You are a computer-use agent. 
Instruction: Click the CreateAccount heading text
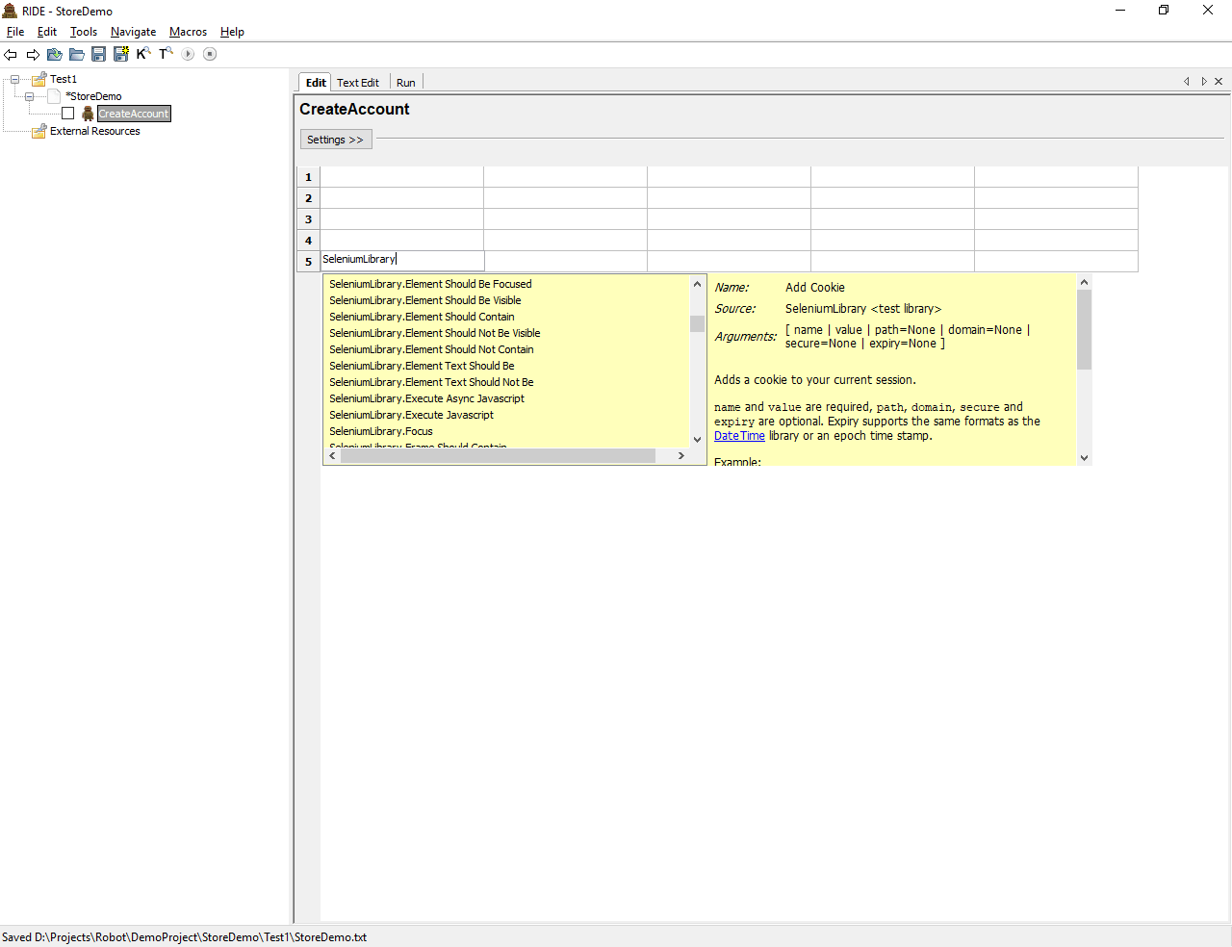[x=354, y=110]
